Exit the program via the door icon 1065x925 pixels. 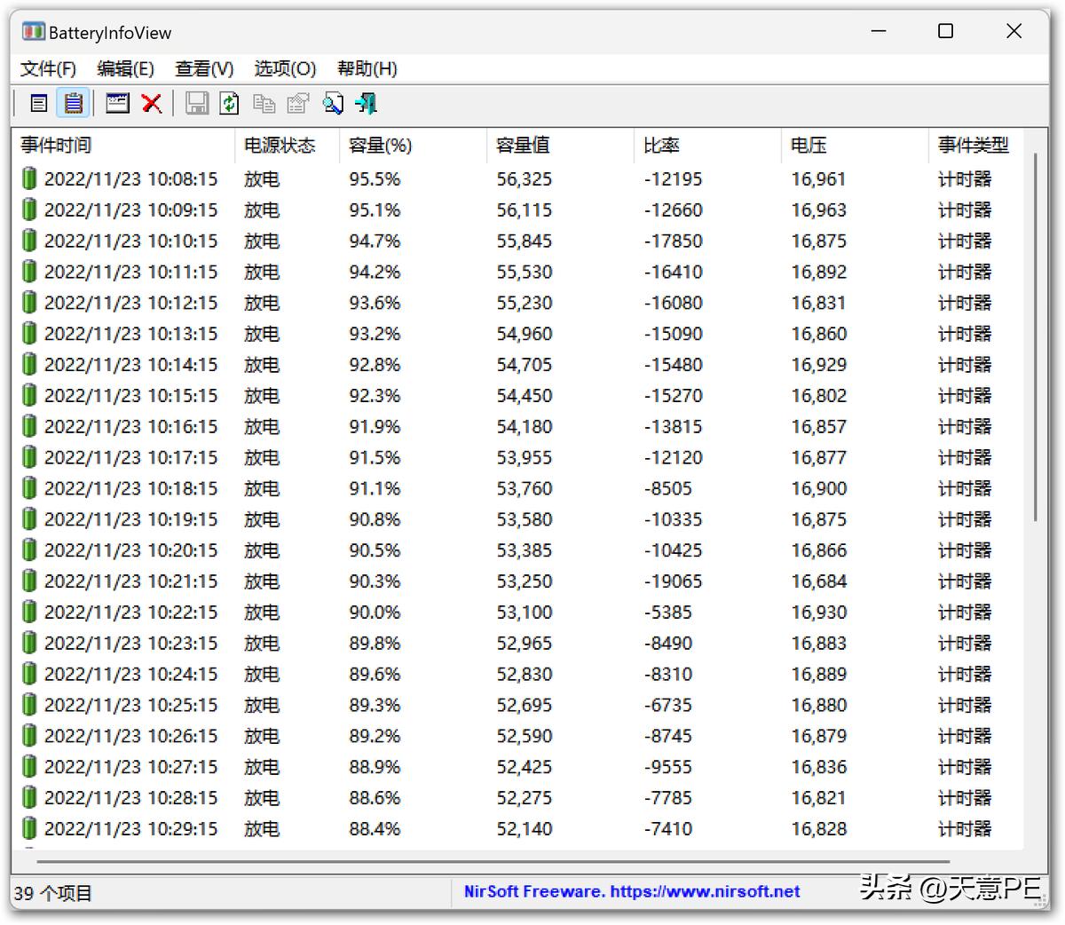coord(365,103)
